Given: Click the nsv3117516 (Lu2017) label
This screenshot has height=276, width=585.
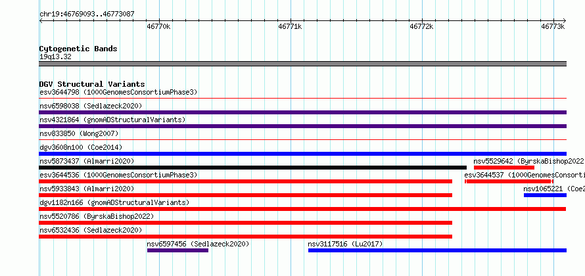Looking at the screenshot, I should 345,244.
